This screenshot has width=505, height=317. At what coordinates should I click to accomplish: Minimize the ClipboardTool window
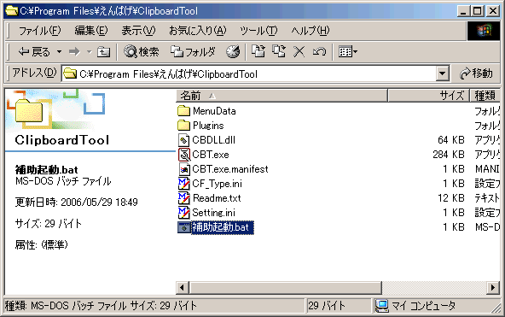click(463, 11)
